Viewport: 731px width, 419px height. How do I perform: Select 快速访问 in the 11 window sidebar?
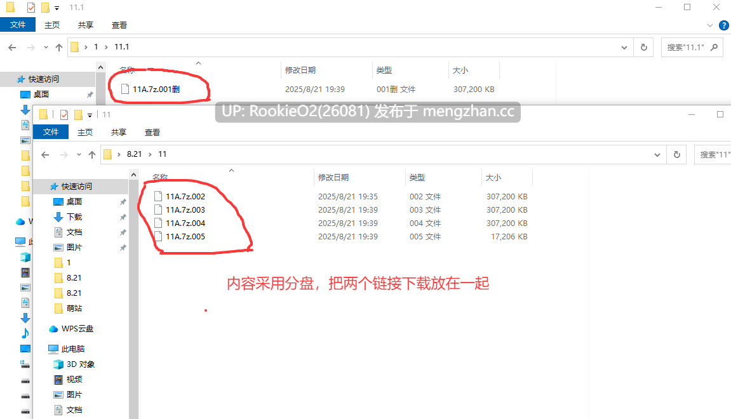[x=77, y=187]
